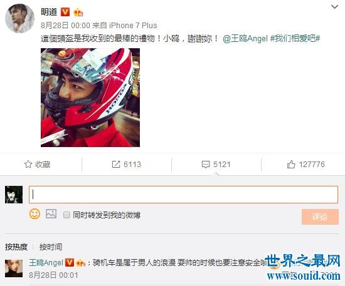Focus the comment text input box
345x286 pixels.
tap(183, 195)
